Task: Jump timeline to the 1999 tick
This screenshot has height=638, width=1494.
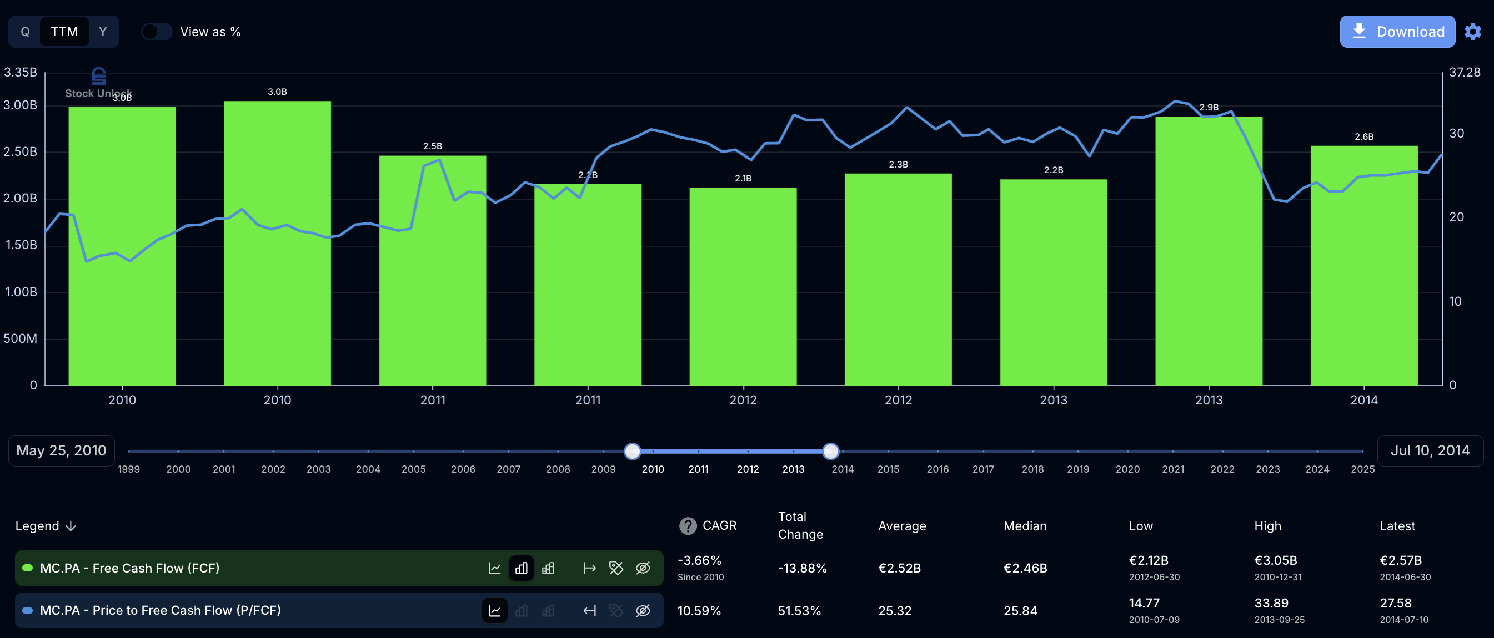Action: pos(129,469)
